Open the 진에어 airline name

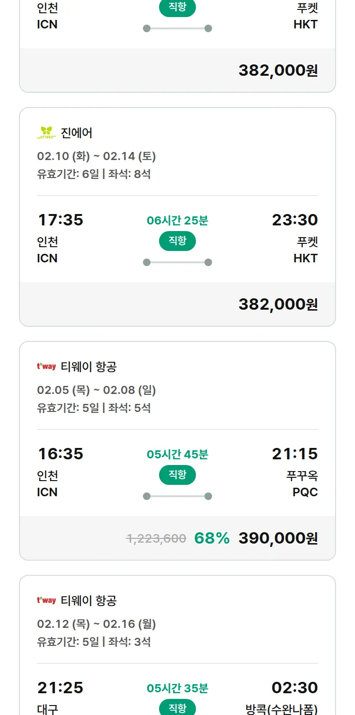[x=77, y=133]
